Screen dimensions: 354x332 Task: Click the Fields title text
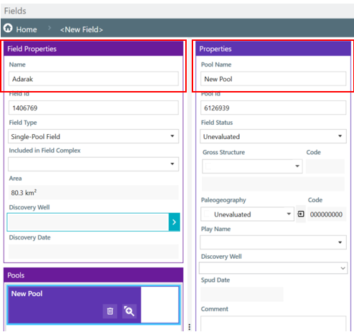[15, 11]
